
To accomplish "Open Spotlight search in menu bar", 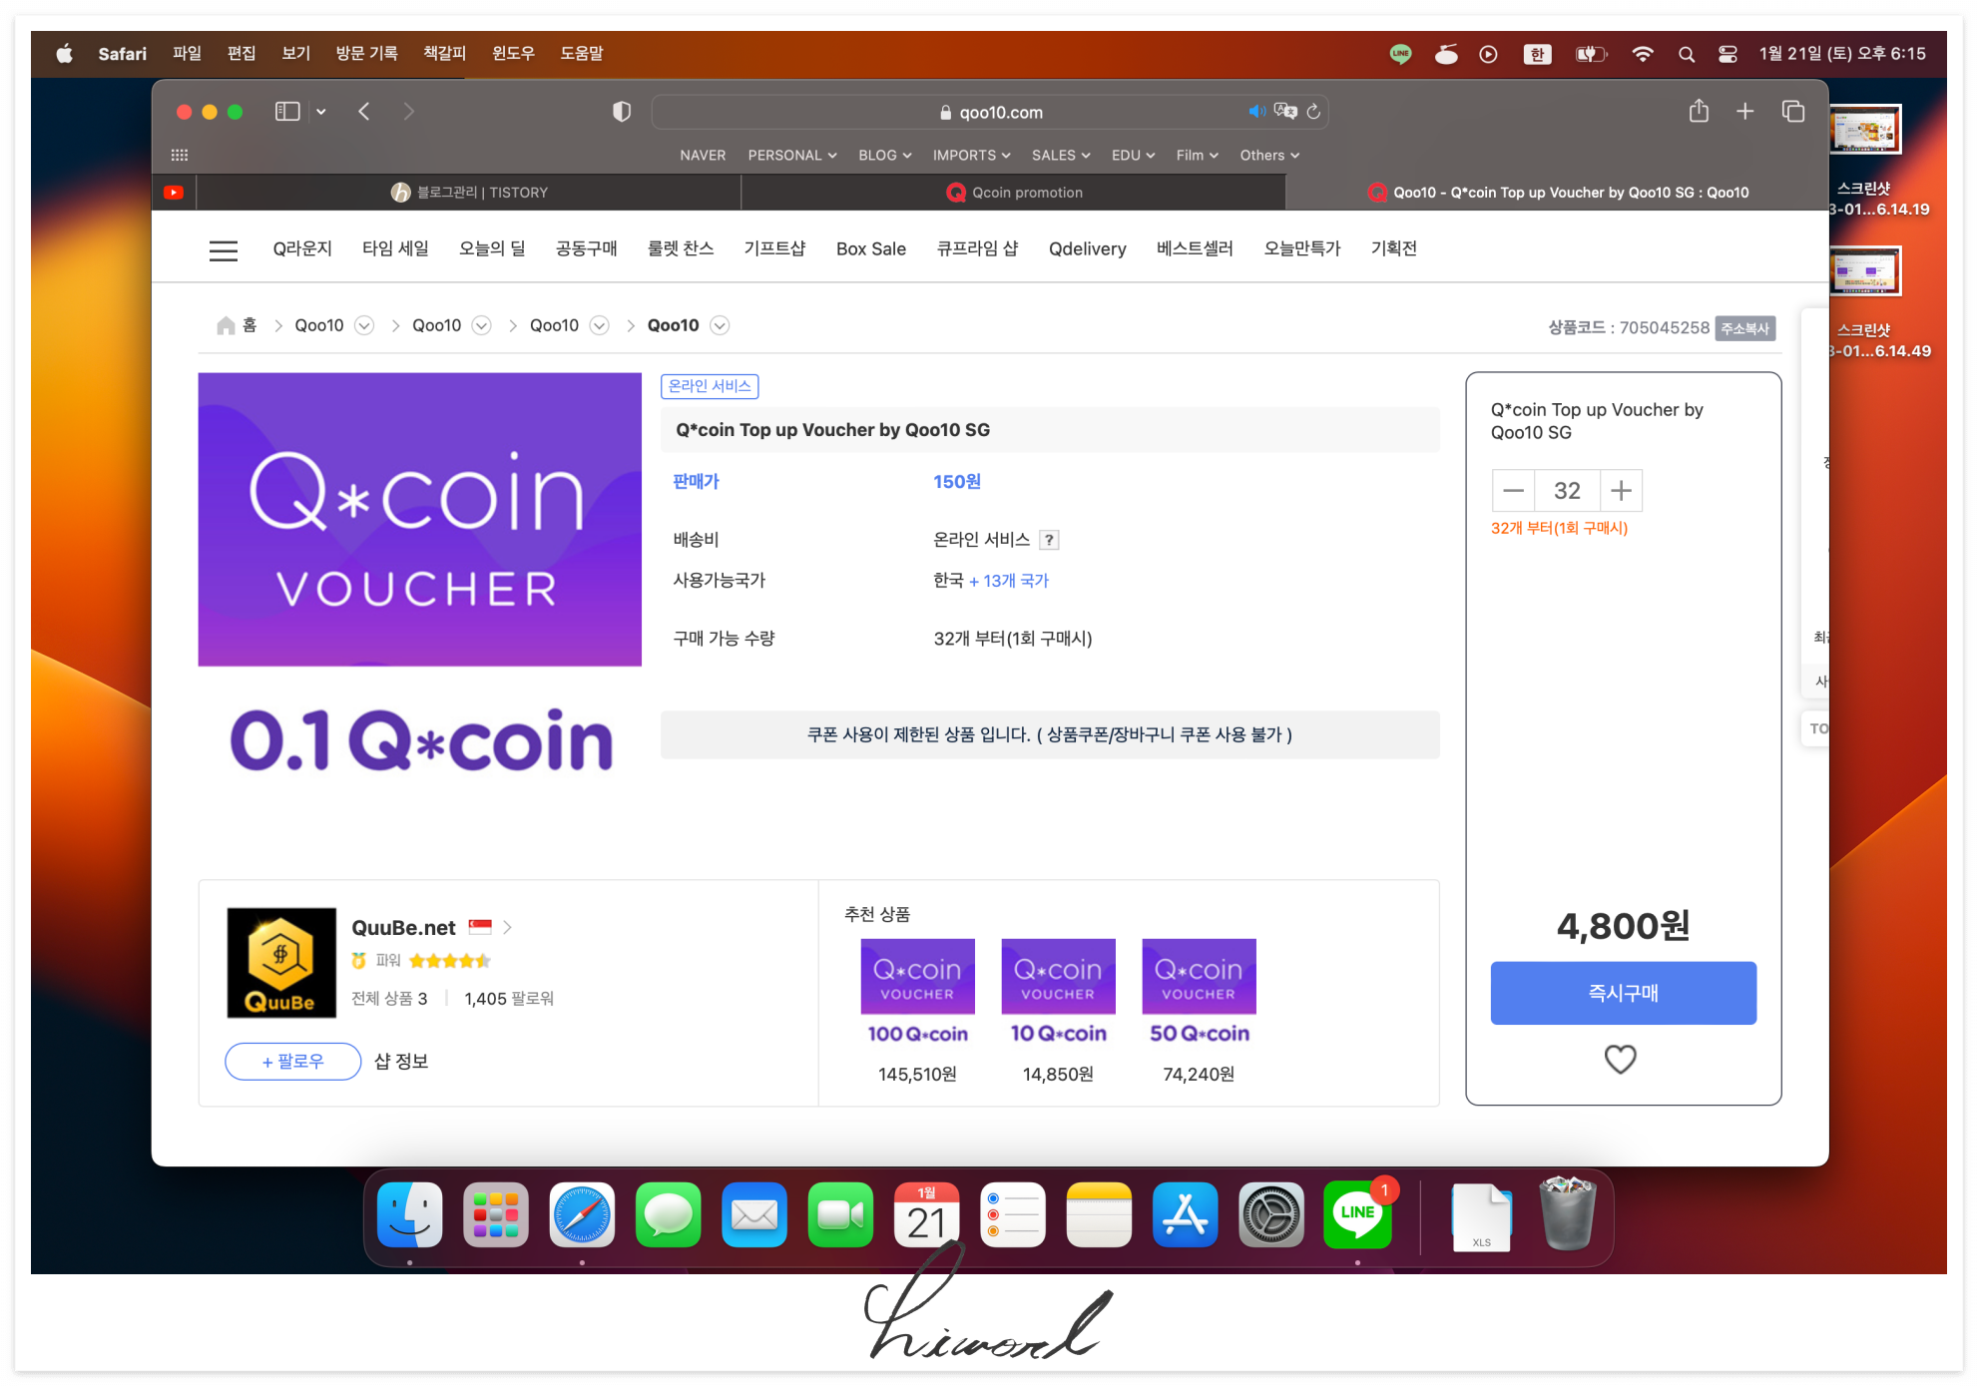I will 1686,54.
